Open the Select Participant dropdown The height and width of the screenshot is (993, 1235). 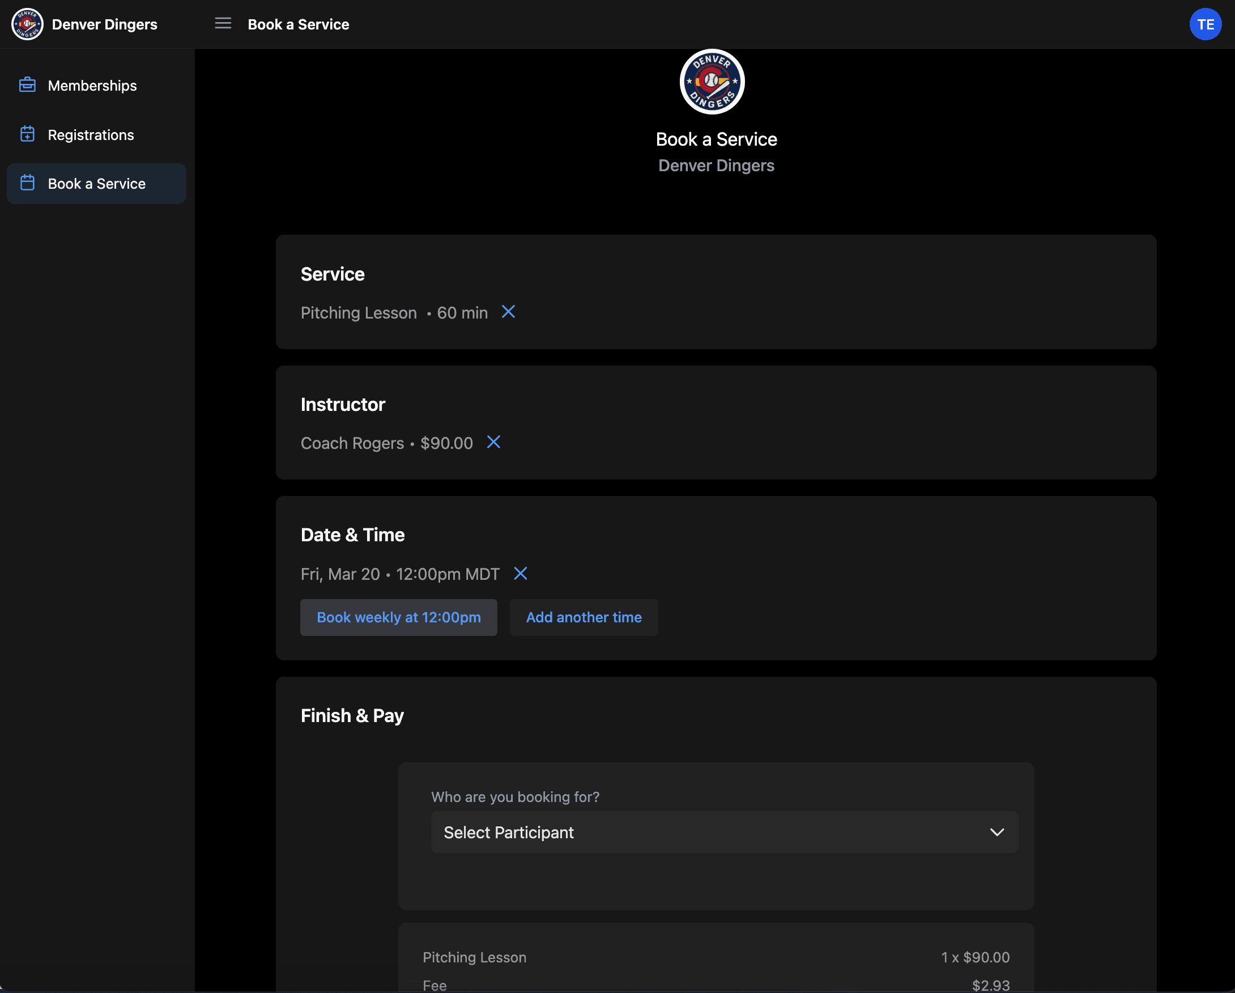coord(724,832)
